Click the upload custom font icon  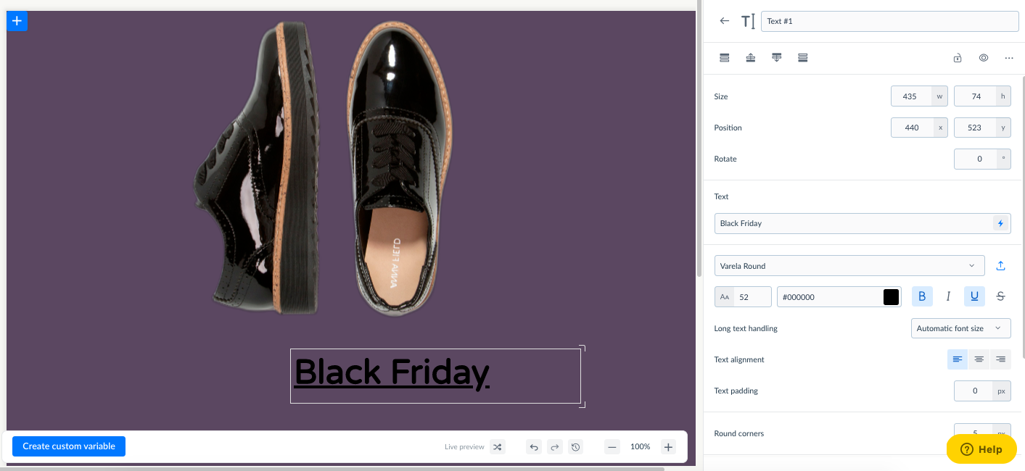pyautogui.click(x=1000, y=266)
